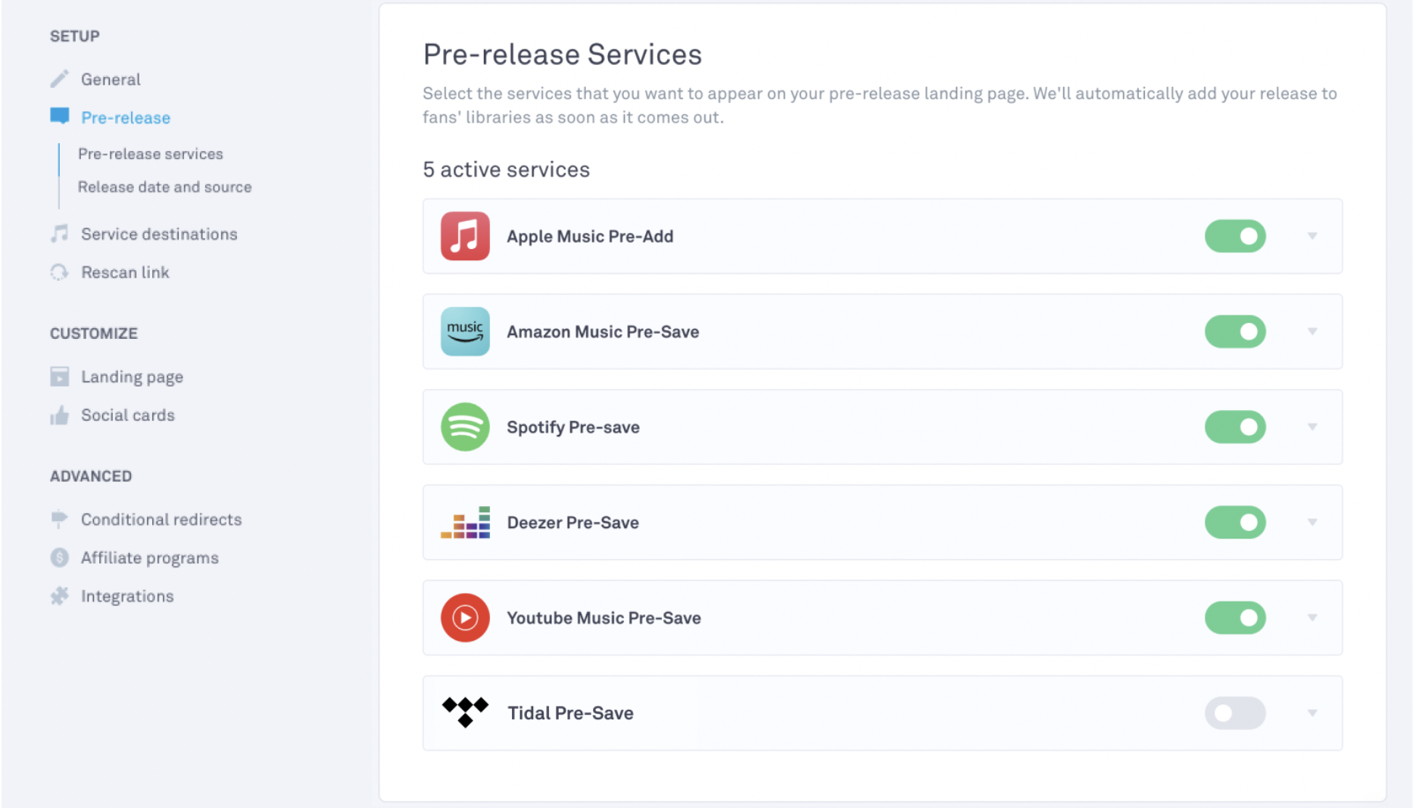The height and width of the screenshot is (808, 1413).
Task: Click the Apple Music logo icon
Action: point(465,236)
